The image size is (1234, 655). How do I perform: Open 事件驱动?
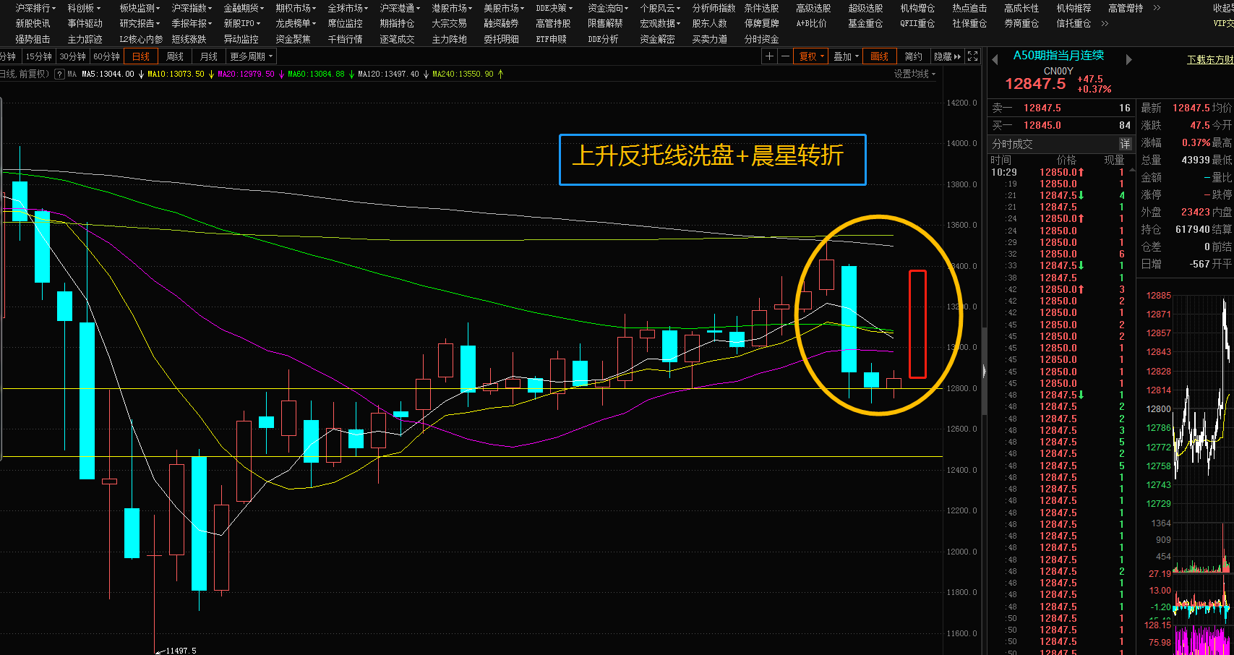[x=85, y=24]
